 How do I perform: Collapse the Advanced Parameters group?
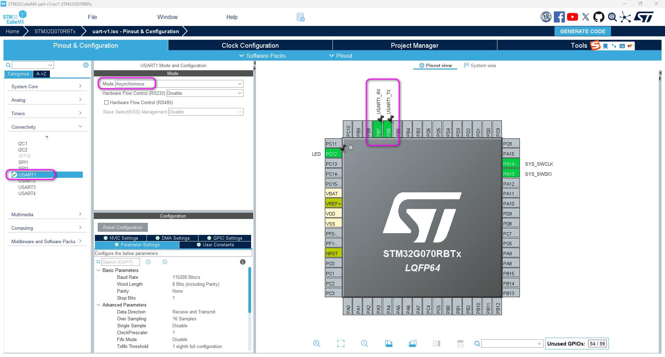(98, 305)
